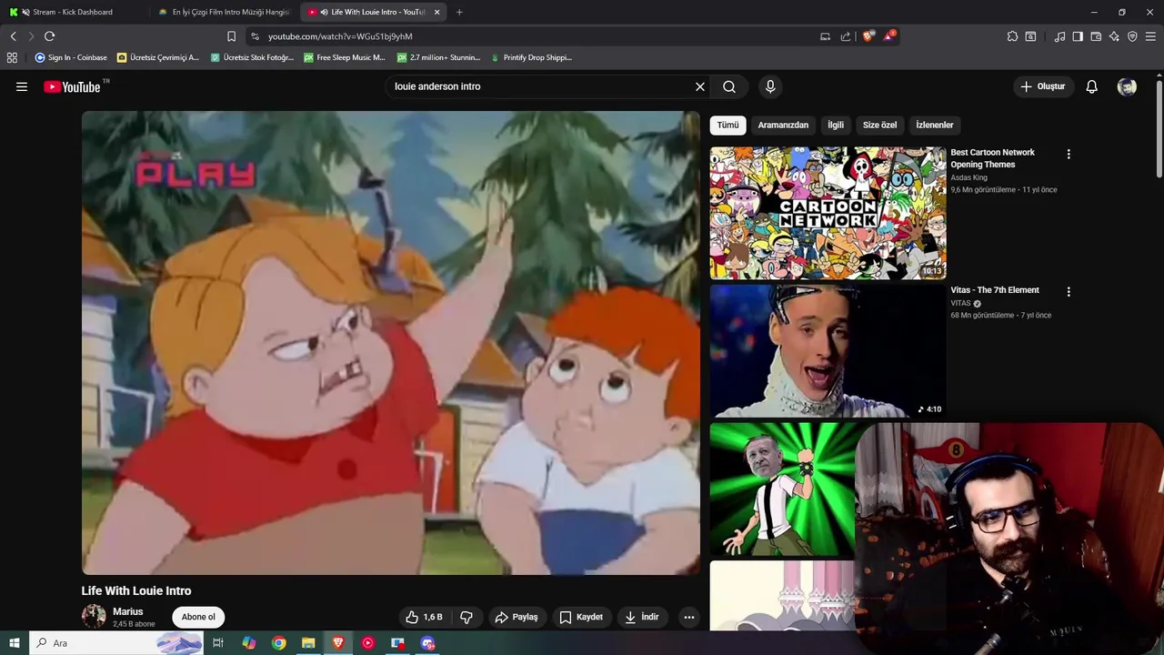Open the Vitas - The 7th Element title
This screenshot has height=655, width=1164.
(995, 290)
